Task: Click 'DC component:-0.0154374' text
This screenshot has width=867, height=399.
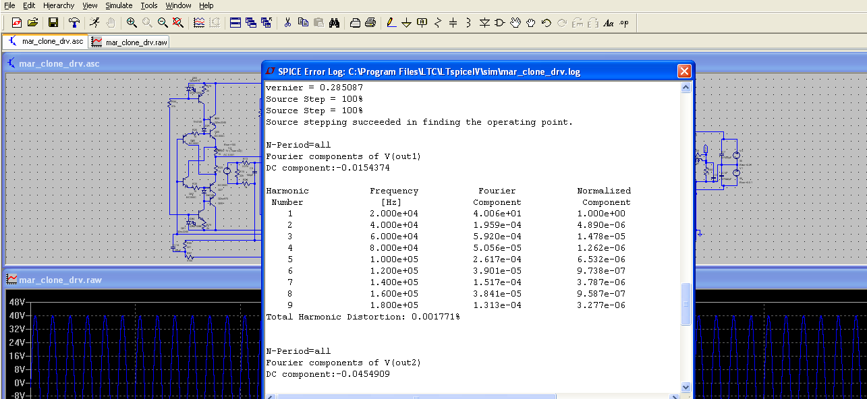Action: point(328,168)
